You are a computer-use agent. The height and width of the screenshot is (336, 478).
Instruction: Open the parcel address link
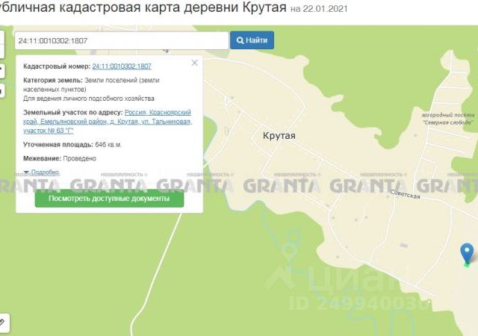pyautogui.click(x=106, y=121)
